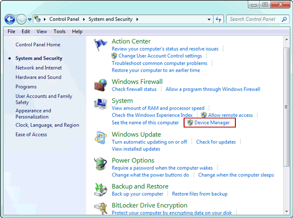Screen dimensions: 293x218
Task: Expand the arrow before Control Panel breadcrumb
Action: 44,19
